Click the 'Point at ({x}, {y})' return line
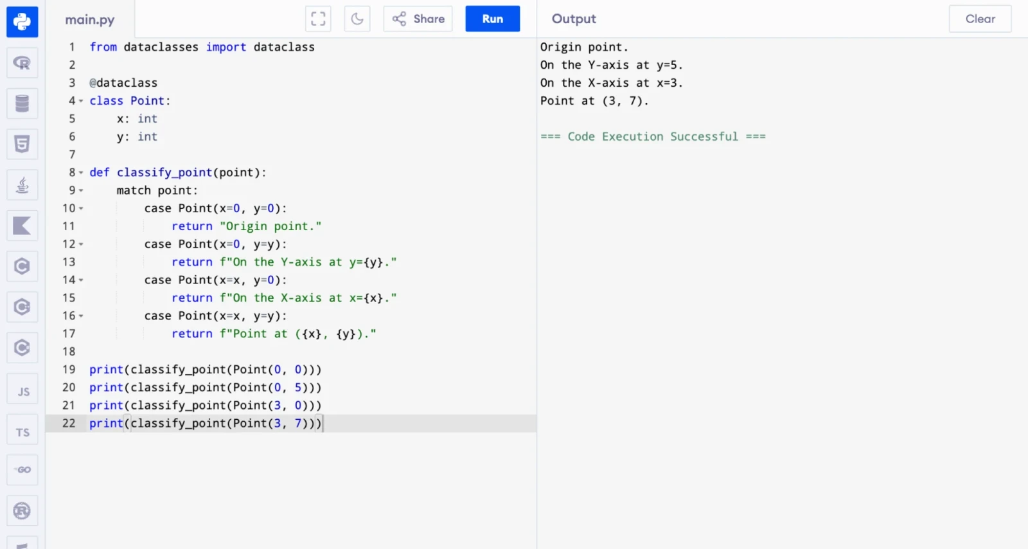Screen dimensions: 1028x549 pos(274,334)
